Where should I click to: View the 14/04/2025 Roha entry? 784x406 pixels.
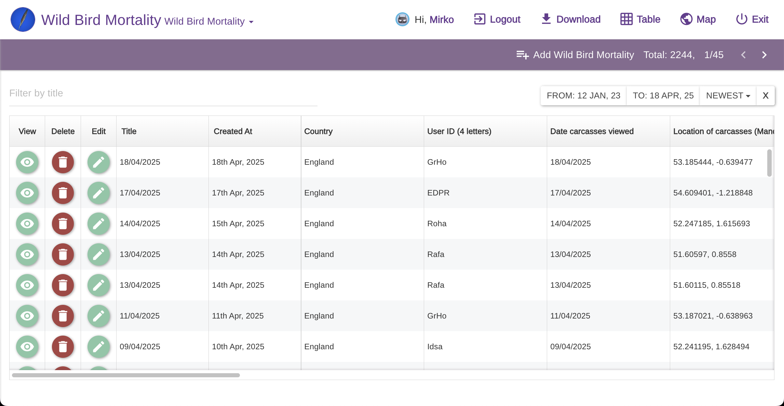click(27, 224)
